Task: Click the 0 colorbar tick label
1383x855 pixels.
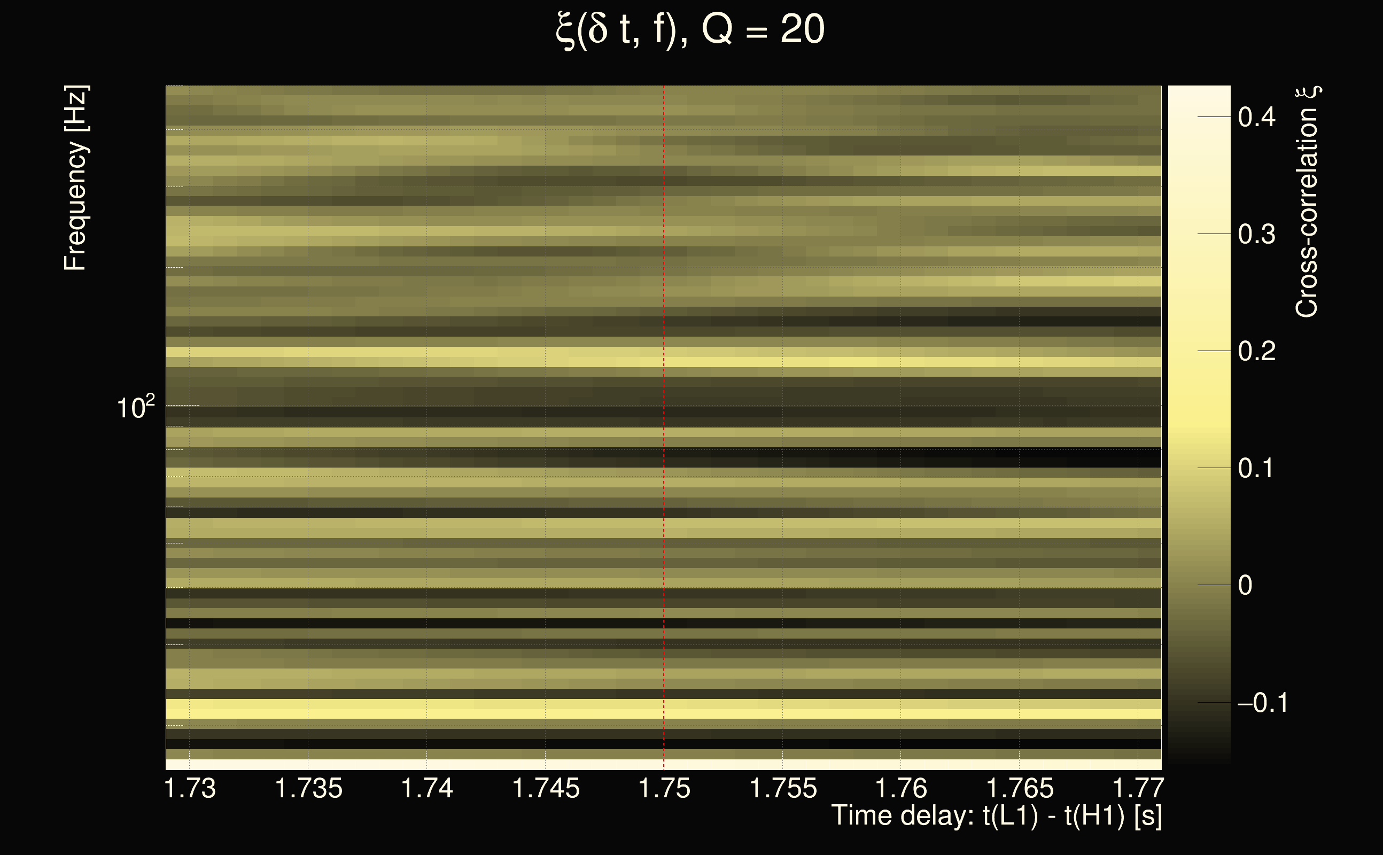Action: (1245, 585)
